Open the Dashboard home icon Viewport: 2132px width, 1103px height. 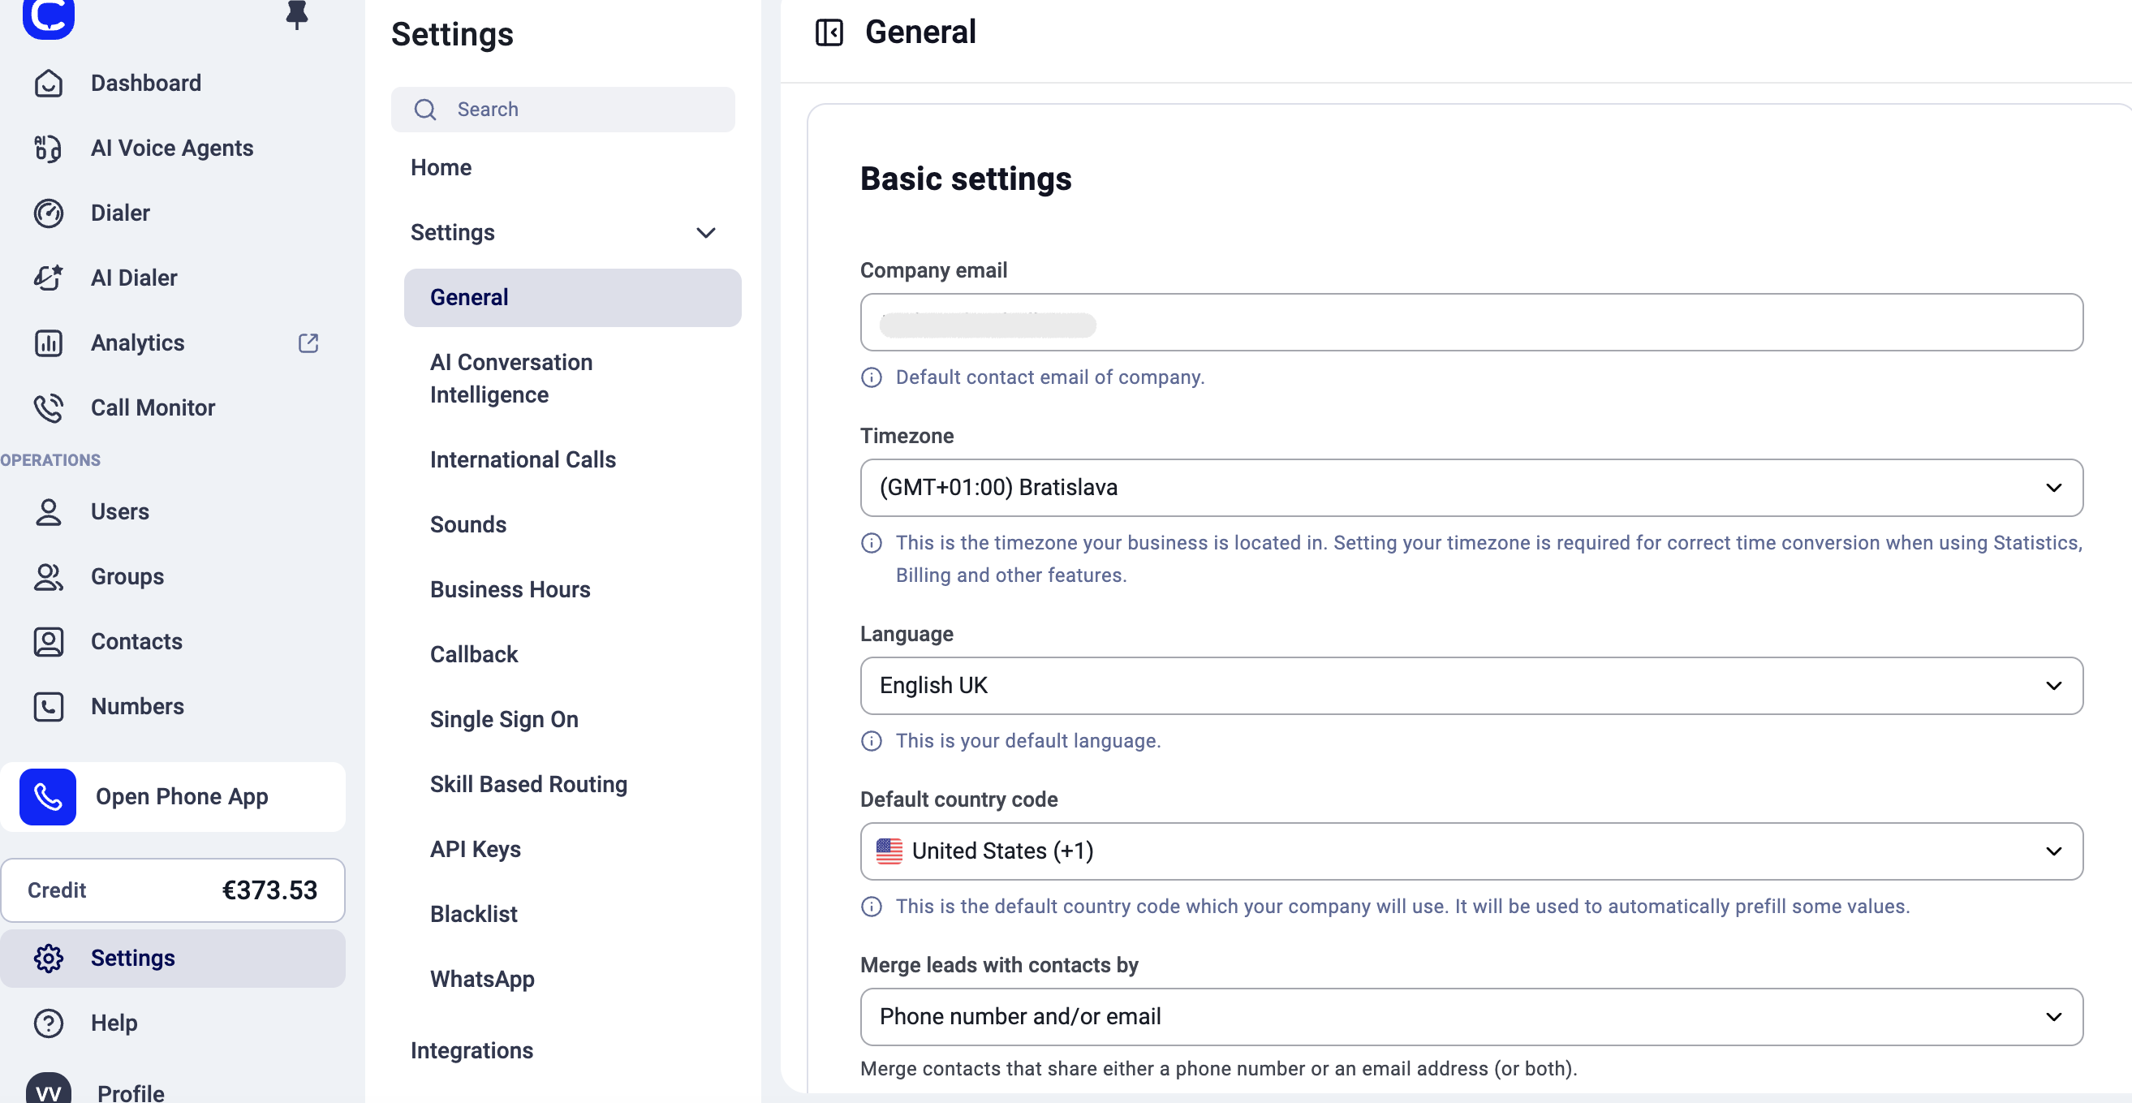pyautogui.click(x=48, y=83)
